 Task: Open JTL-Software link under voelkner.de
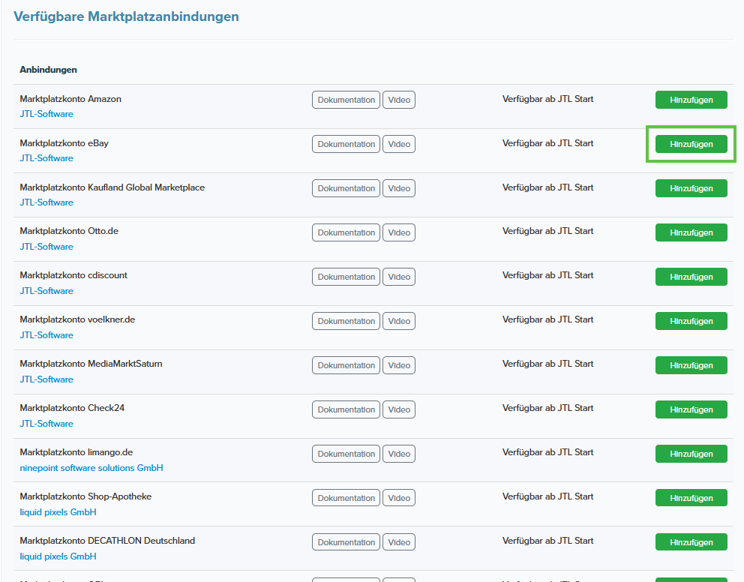click(x=46, y=335)
